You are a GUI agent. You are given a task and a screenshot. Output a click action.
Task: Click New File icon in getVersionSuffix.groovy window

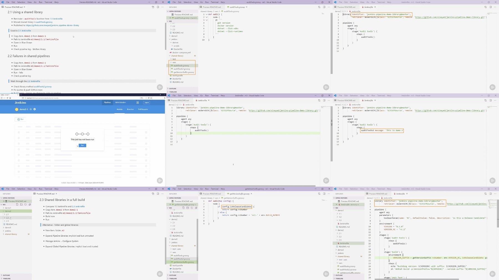(x=183, y=208)
